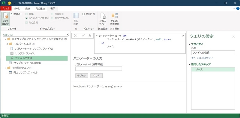240x118 pixels.
Task: Open the ファイル tab
Action: tap(6, 9)
